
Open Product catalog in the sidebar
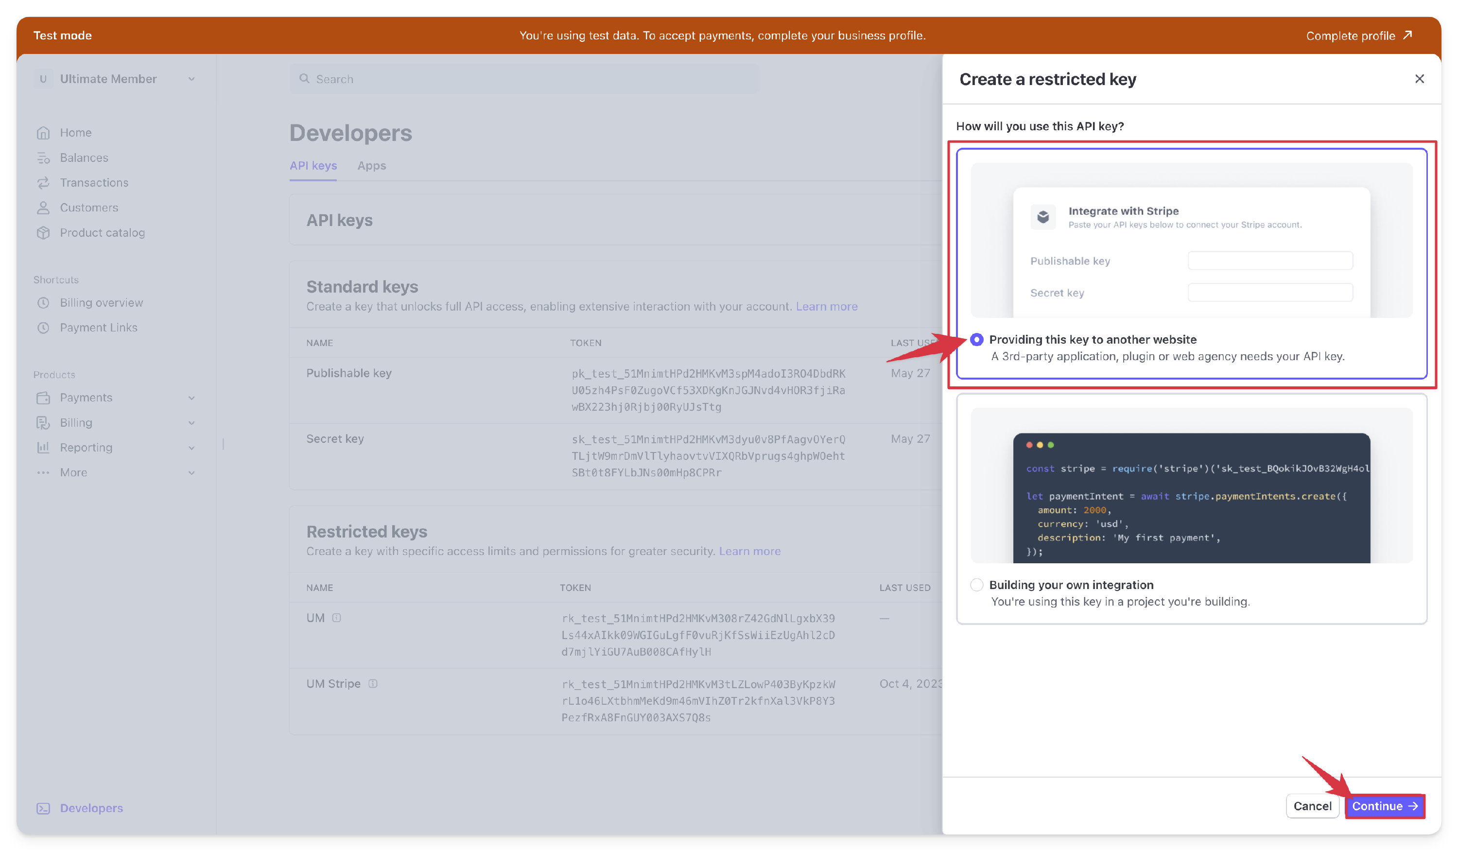coord(103,233)
